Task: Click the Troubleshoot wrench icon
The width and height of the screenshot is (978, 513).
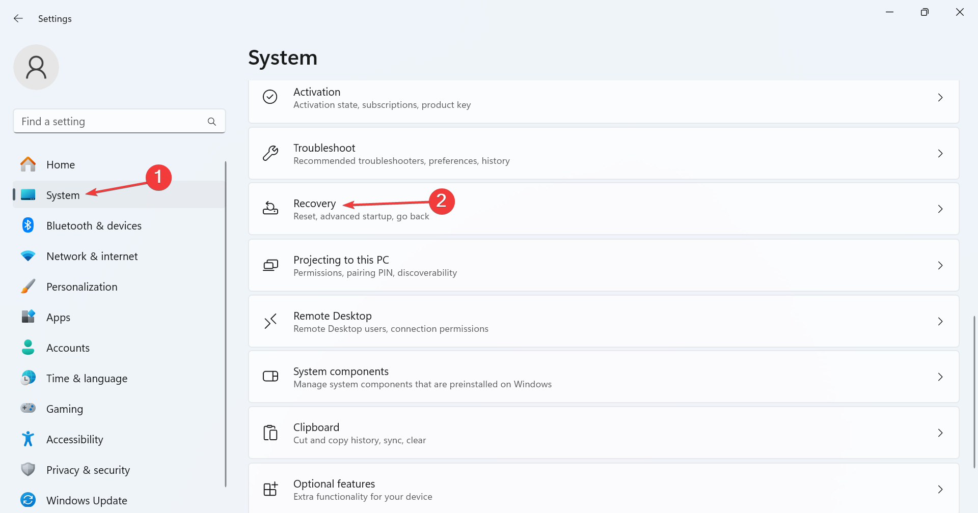Action: click(x=270, y=153)
